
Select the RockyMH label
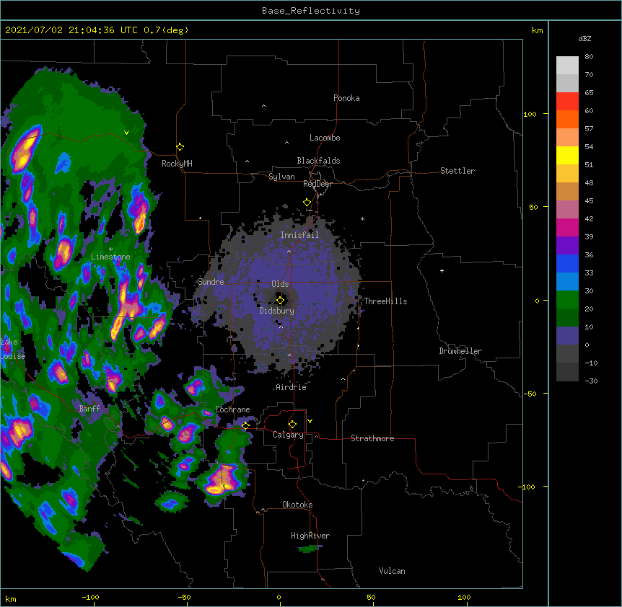pos(177,164)
